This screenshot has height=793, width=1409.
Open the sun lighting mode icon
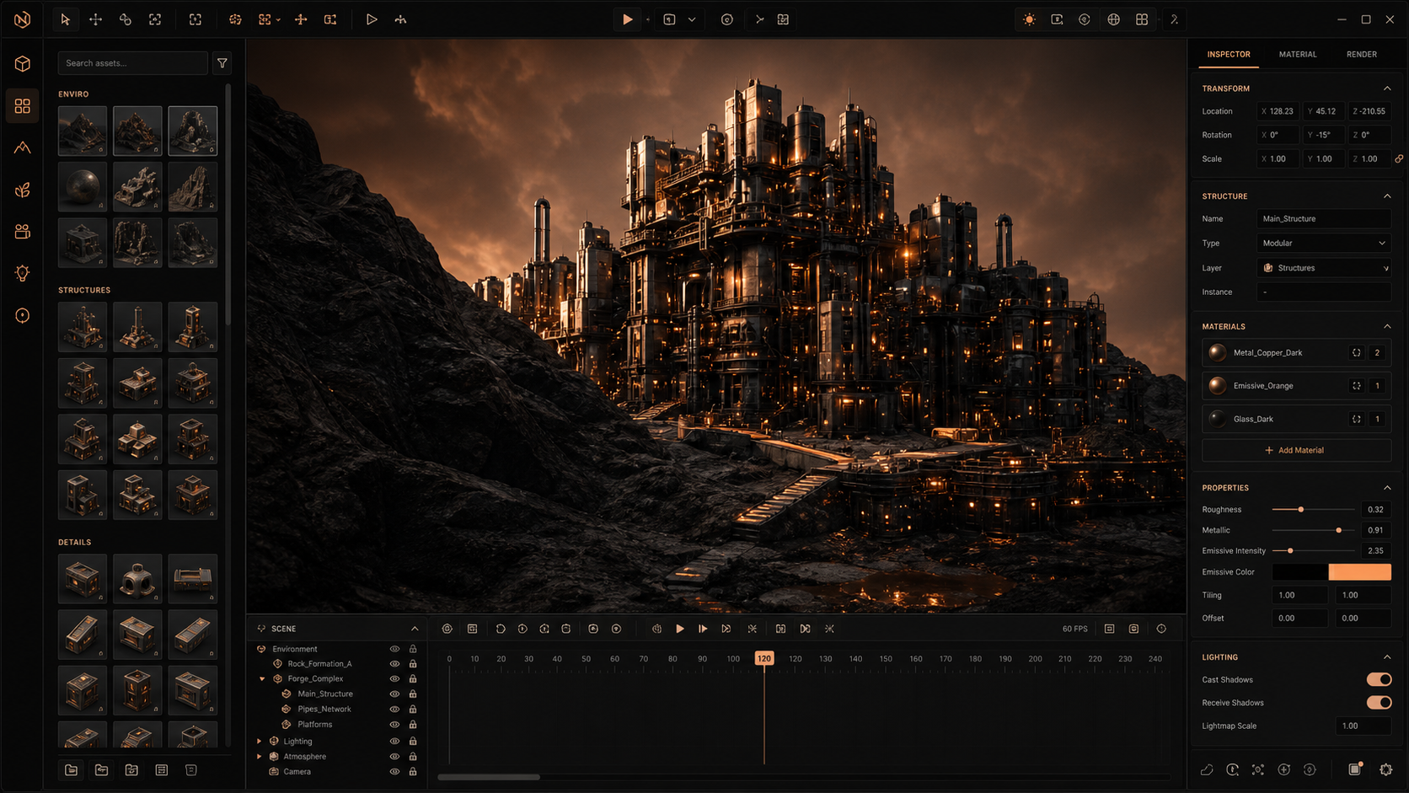pos(1029,19)
